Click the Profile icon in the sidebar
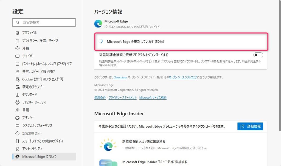 pyautogui.click(x=17, y=33)
